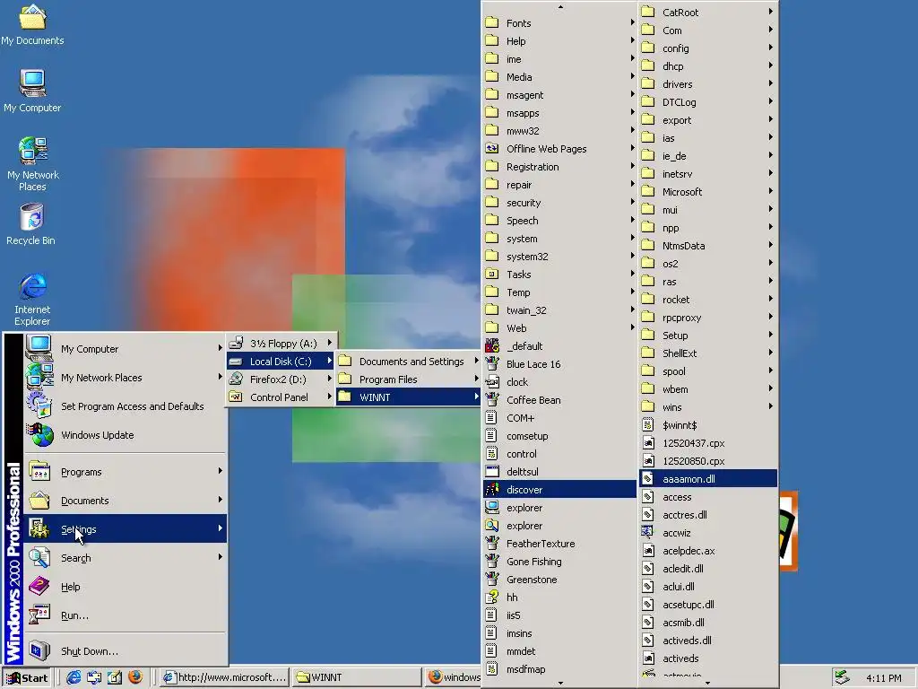Open Coffee Bean bitmap file
Viewport: 918px width, 689px height.
pyautogui.click(x=559, y=400)
